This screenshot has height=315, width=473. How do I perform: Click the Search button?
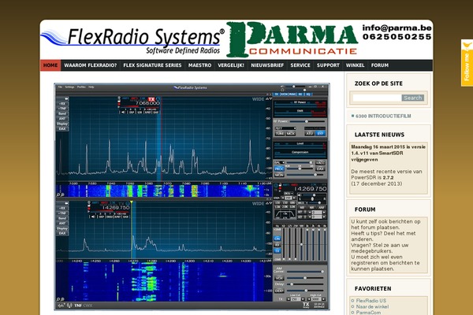click(x=412, y=98)
